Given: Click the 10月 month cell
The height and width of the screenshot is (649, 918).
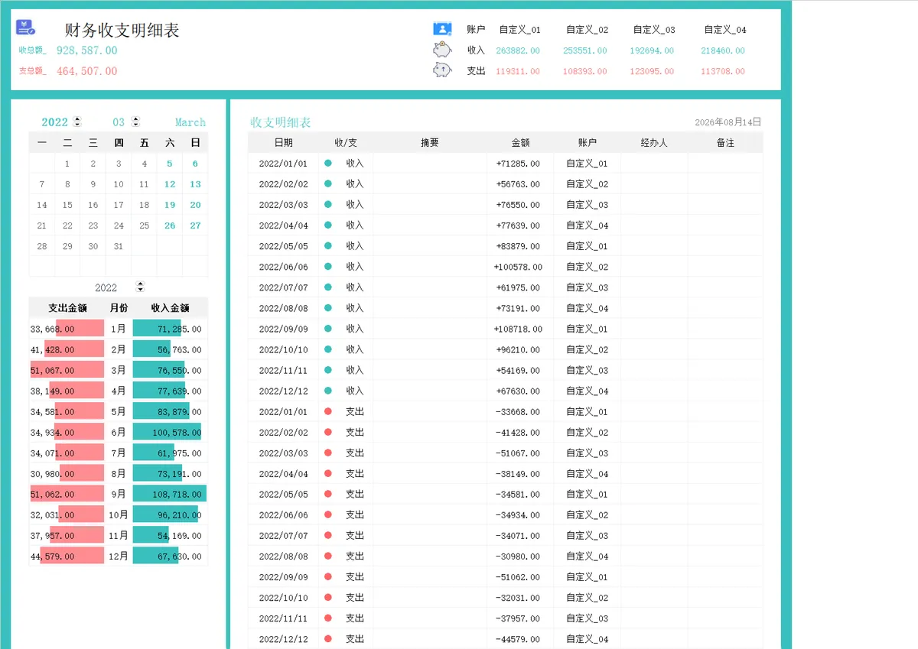Looking at the screenshot, I should coord(119,514).
